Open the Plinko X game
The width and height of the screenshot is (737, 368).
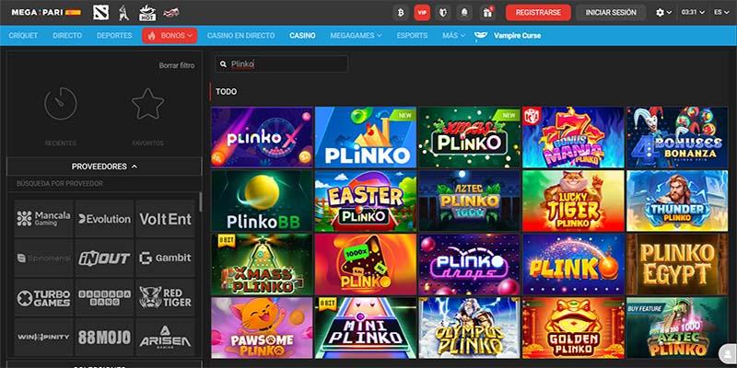coord(262,137)
